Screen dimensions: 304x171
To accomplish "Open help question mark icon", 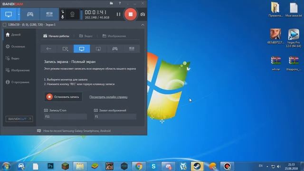I will point(120,3).
